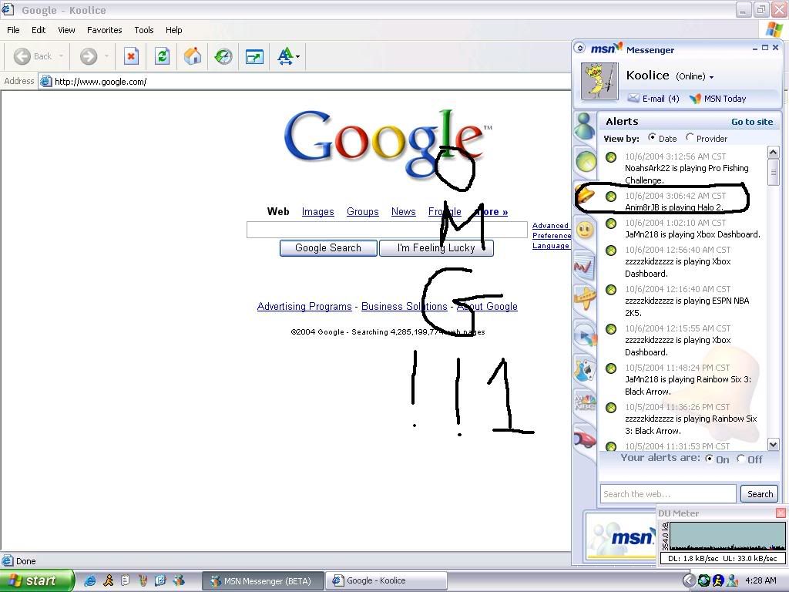789x592 pixels.
Task: Open the Edit menu
Action: pos(39,30)
